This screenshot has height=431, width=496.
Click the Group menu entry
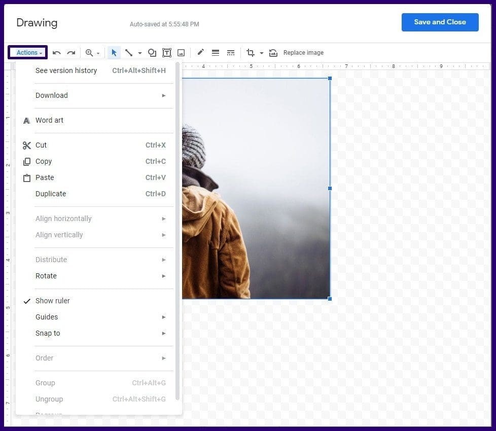pyautogui.click(x=98, y=383)
